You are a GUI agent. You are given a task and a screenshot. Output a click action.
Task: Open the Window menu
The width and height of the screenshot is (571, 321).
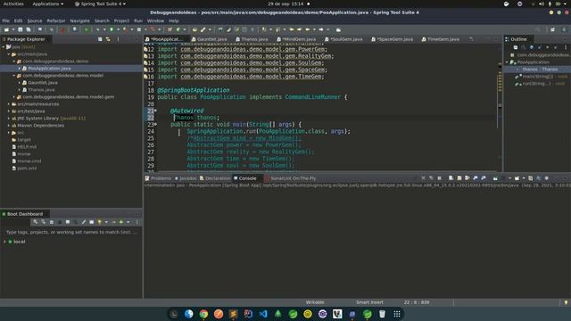155,21
